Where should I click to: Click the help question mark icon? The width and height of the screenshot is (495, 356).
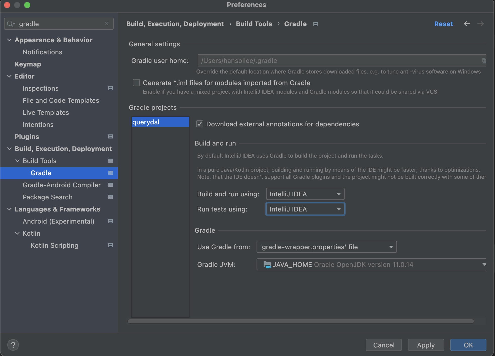[13, 345]
